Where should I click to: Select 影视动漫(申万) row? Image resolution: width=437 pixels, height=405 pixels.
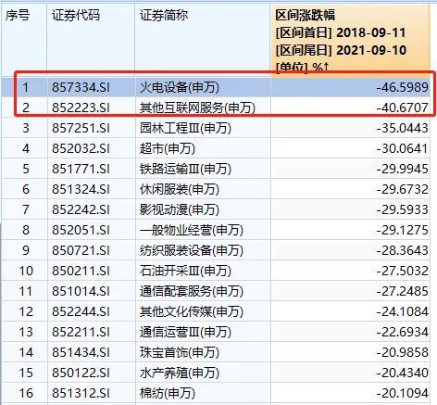[216, 209]
